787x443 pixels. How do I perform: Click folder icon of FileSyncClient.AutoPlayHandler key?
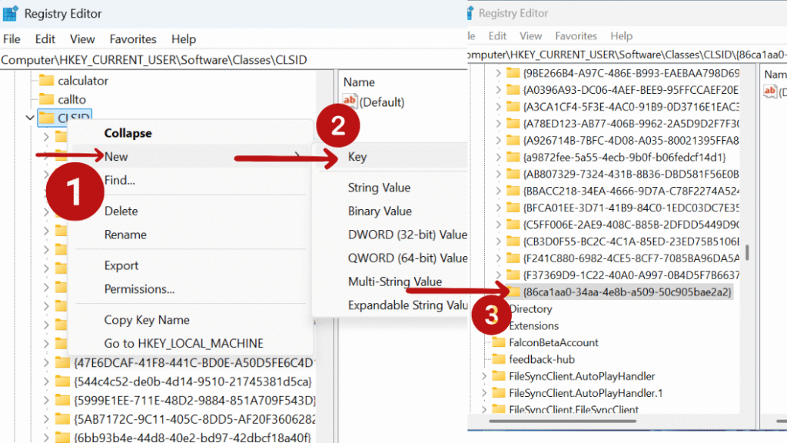coord(498,376)
